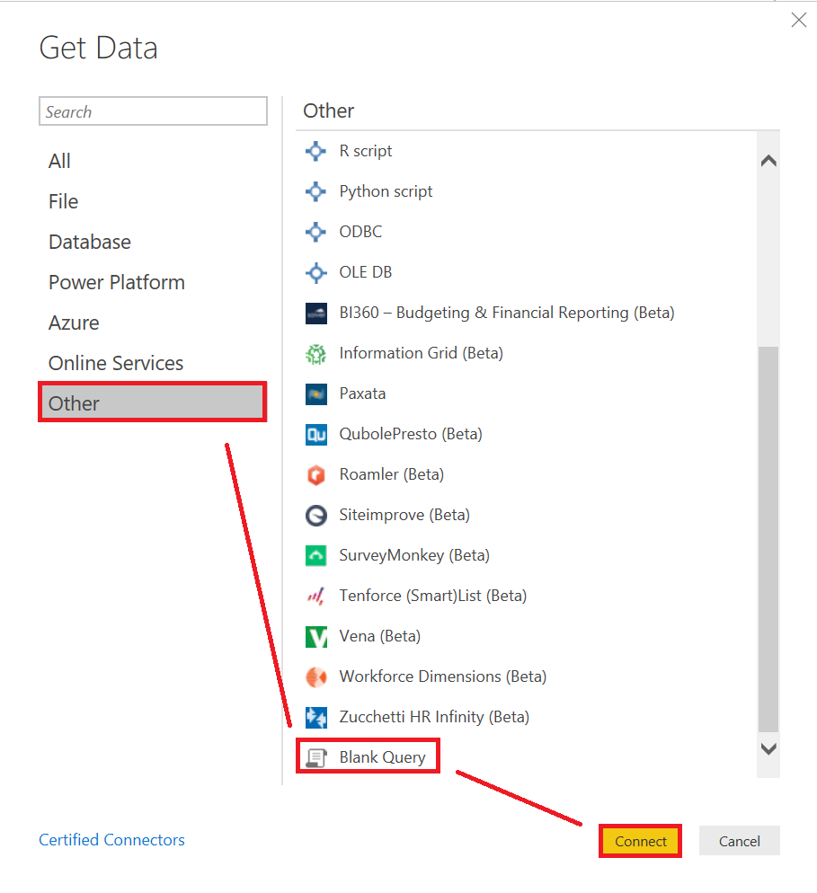The width and height of the screenshot is (817, 893).
Task: Click the Vena (Beta) icon
Action: [315, 636]
